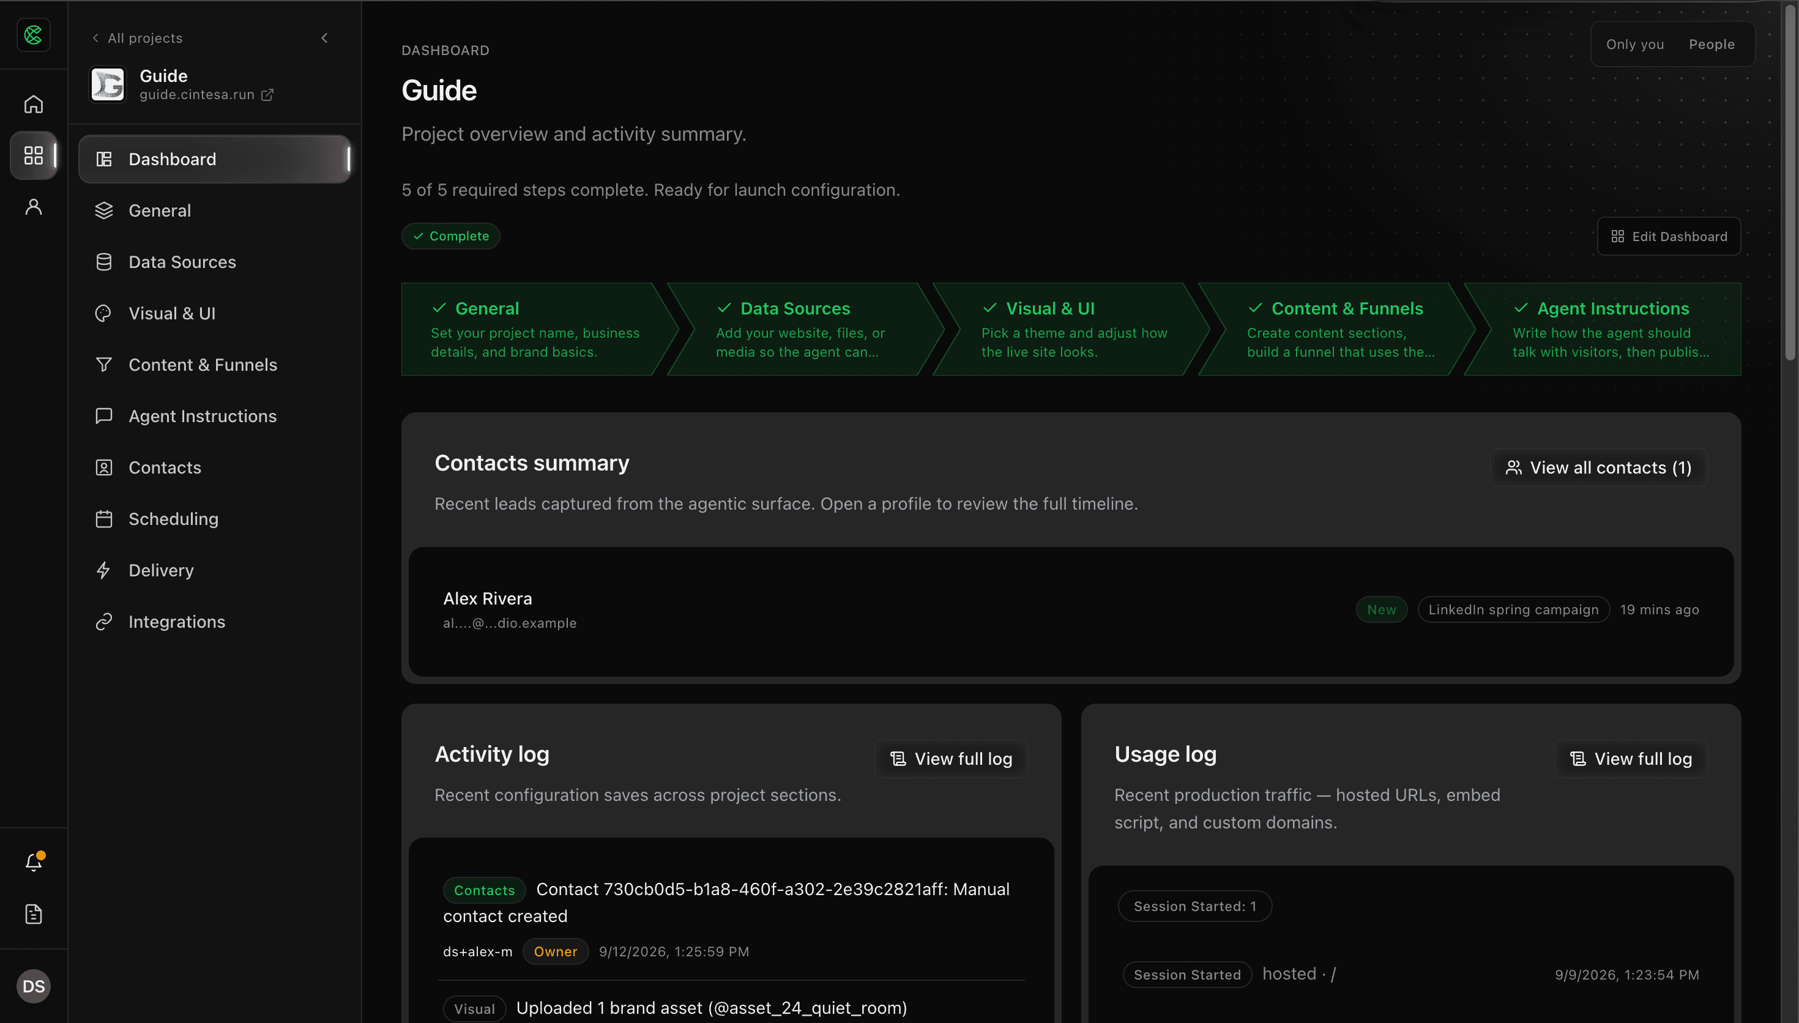Viewport: 1799px width, 1023px height.
Task: Open Integrations in sidebar
Action: pos(215,621)
